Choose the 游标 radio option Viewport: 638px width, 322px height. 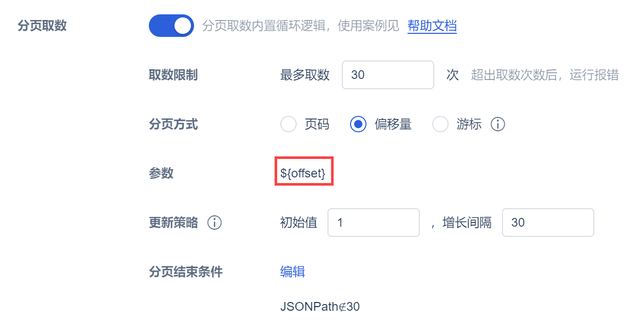click(x=441, y=124)
